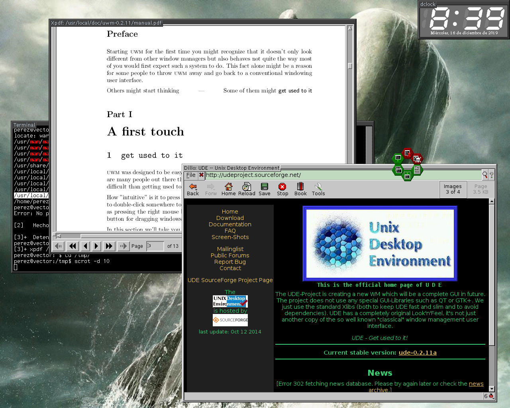
Task: Clear the URL with the red X button
Action: point(201,175)
